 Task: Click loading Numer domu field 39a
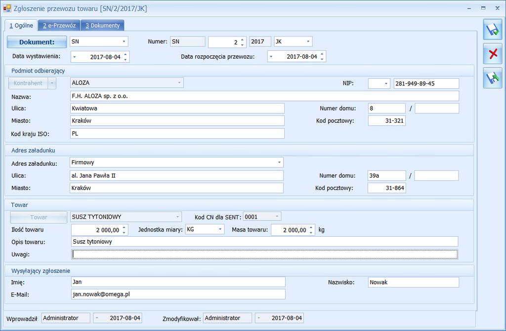click(x=386, y=176)
